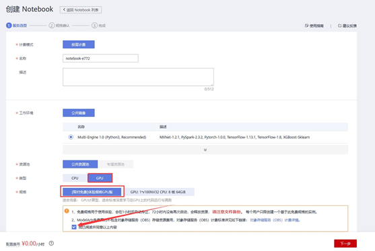Pick the [限时免费]体验规格GPU版 flavor
Screen dimensions: 375x251
click(92, 192)
